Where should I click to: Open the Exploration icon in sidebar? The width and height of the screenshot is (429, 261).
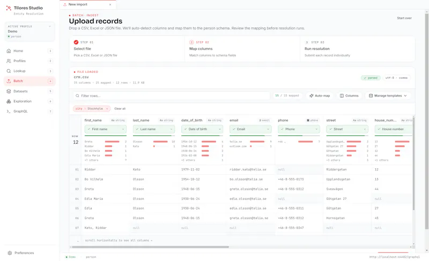pyautogui.click(x=9, y=101)
